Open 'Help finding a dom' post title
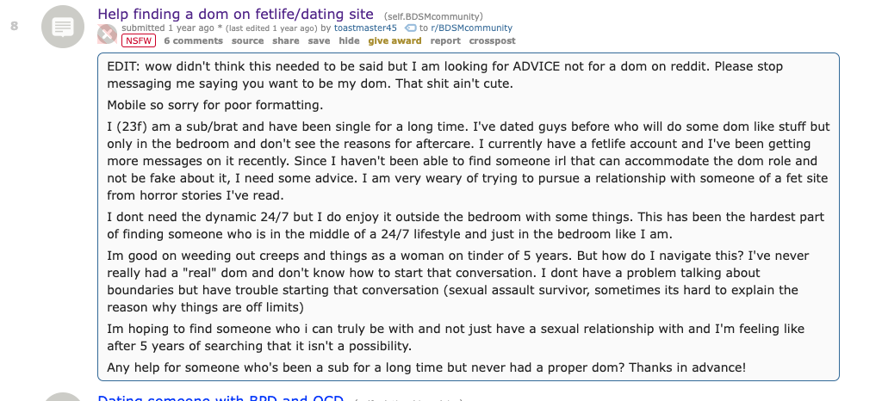 click(x=235, y=14)
